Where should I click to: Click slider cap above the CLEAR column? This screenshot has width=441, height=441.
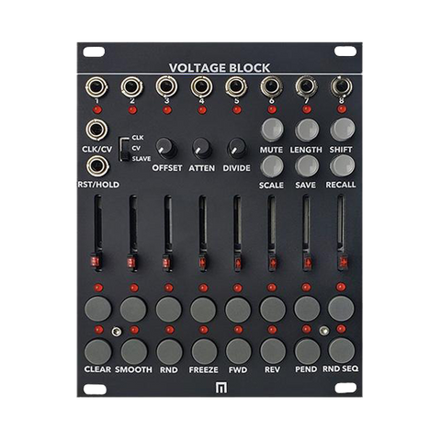96,262
